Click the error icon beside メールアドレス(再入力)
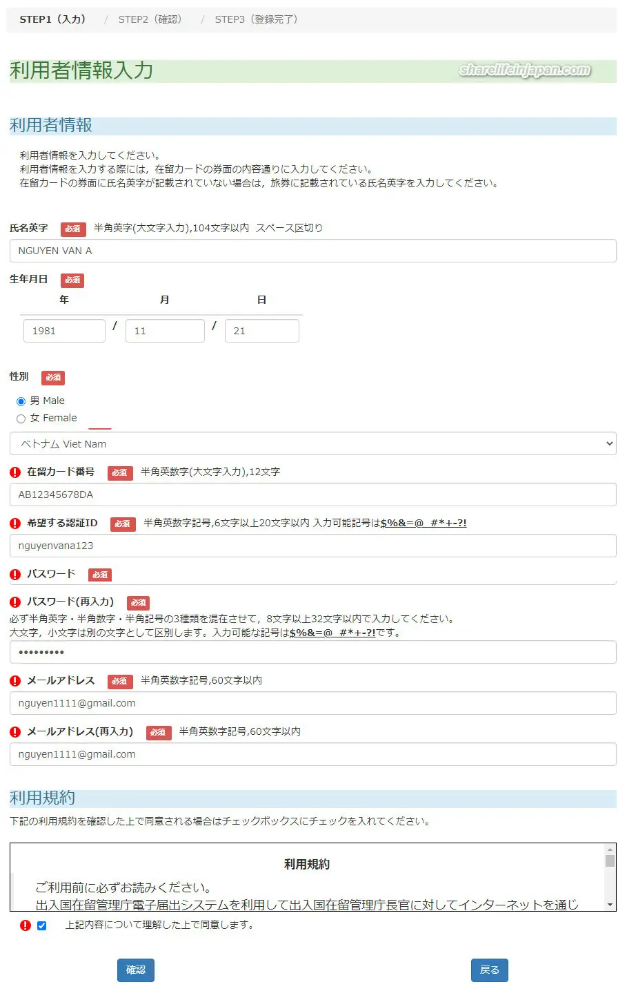 [15, 732]
